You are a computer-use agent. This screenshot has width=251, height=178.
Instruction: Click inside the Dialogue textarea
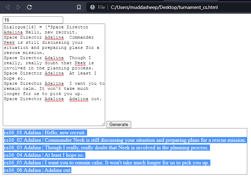point(54,75)
